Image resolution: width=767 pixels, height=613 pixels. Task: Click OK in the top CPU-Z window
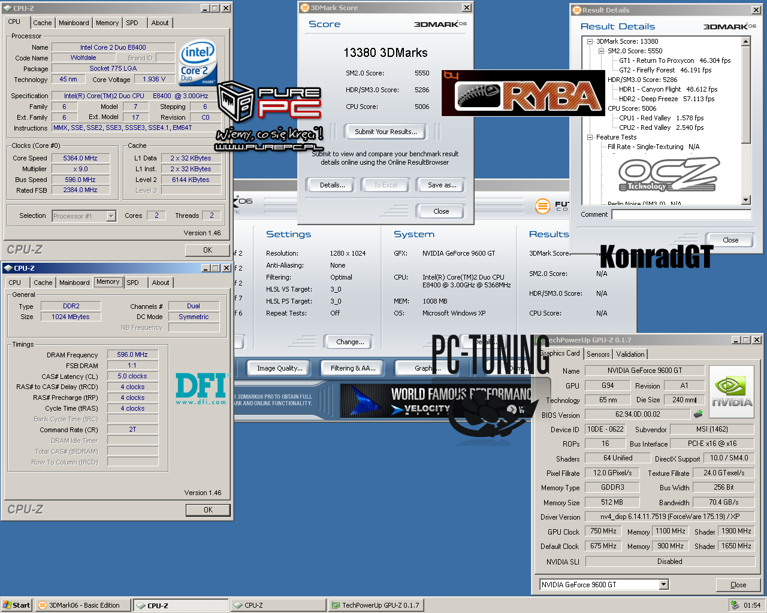[207, 250]
